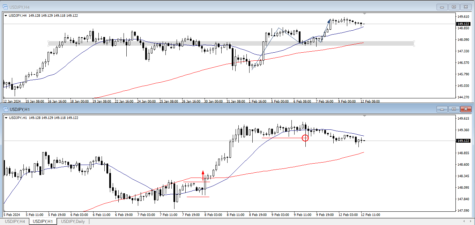Select the USDJPY,H1 tab
475x225 pixels.
coord(43,222)
